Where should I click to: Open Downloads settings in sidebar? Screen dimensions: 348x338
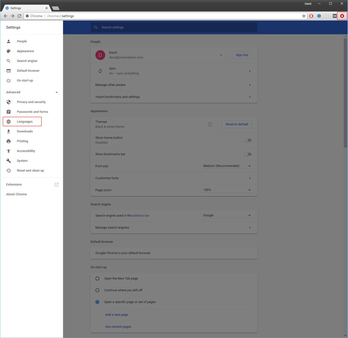[x=25, y=132]
